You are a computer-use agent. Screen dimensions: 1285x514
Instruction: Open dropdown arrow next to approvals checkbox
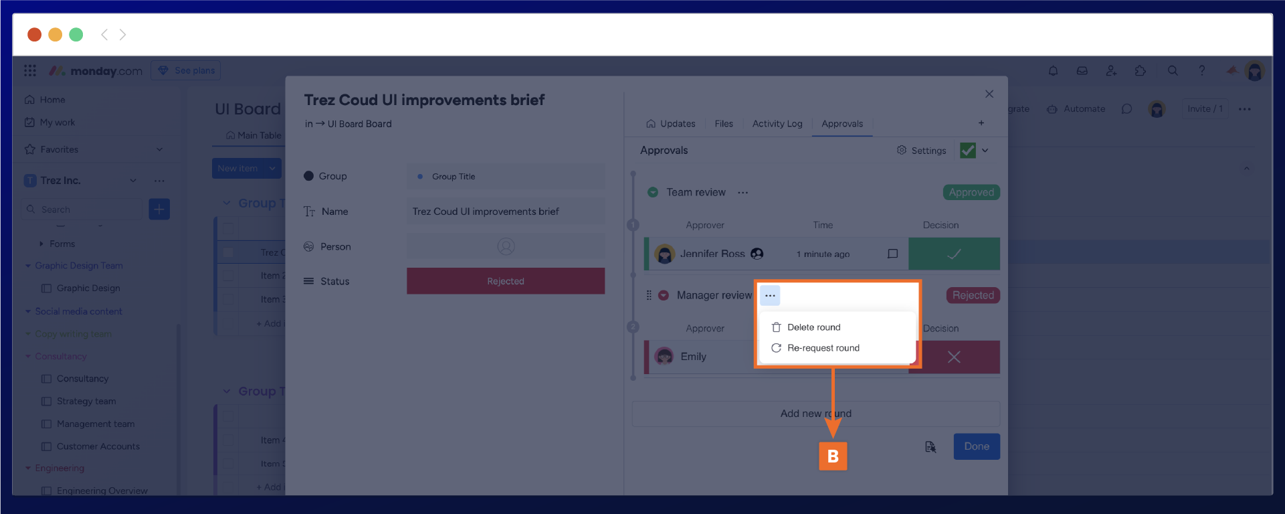coord(985,151)
